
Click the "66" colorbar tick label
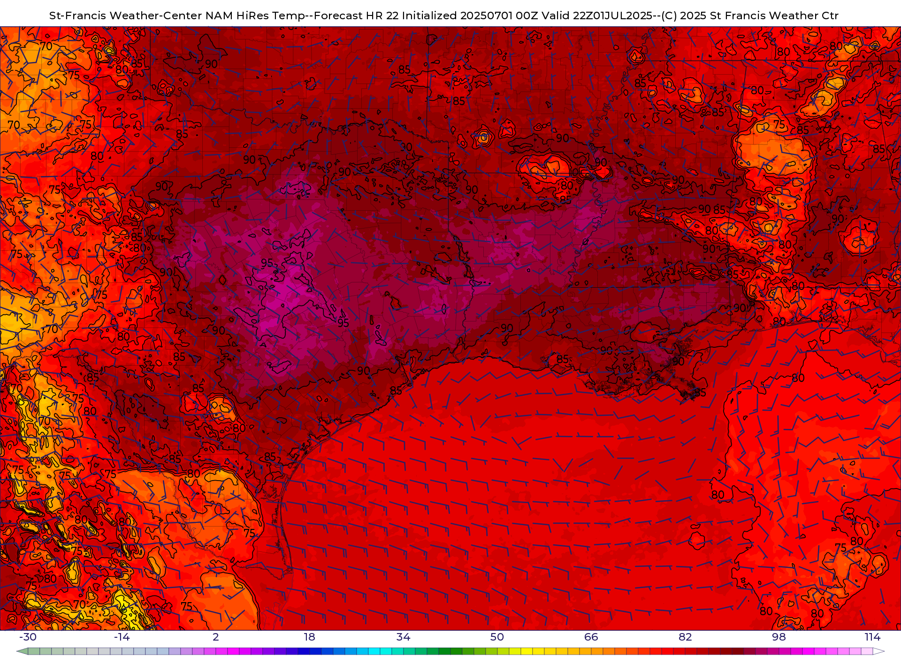[x=591, y=637]
